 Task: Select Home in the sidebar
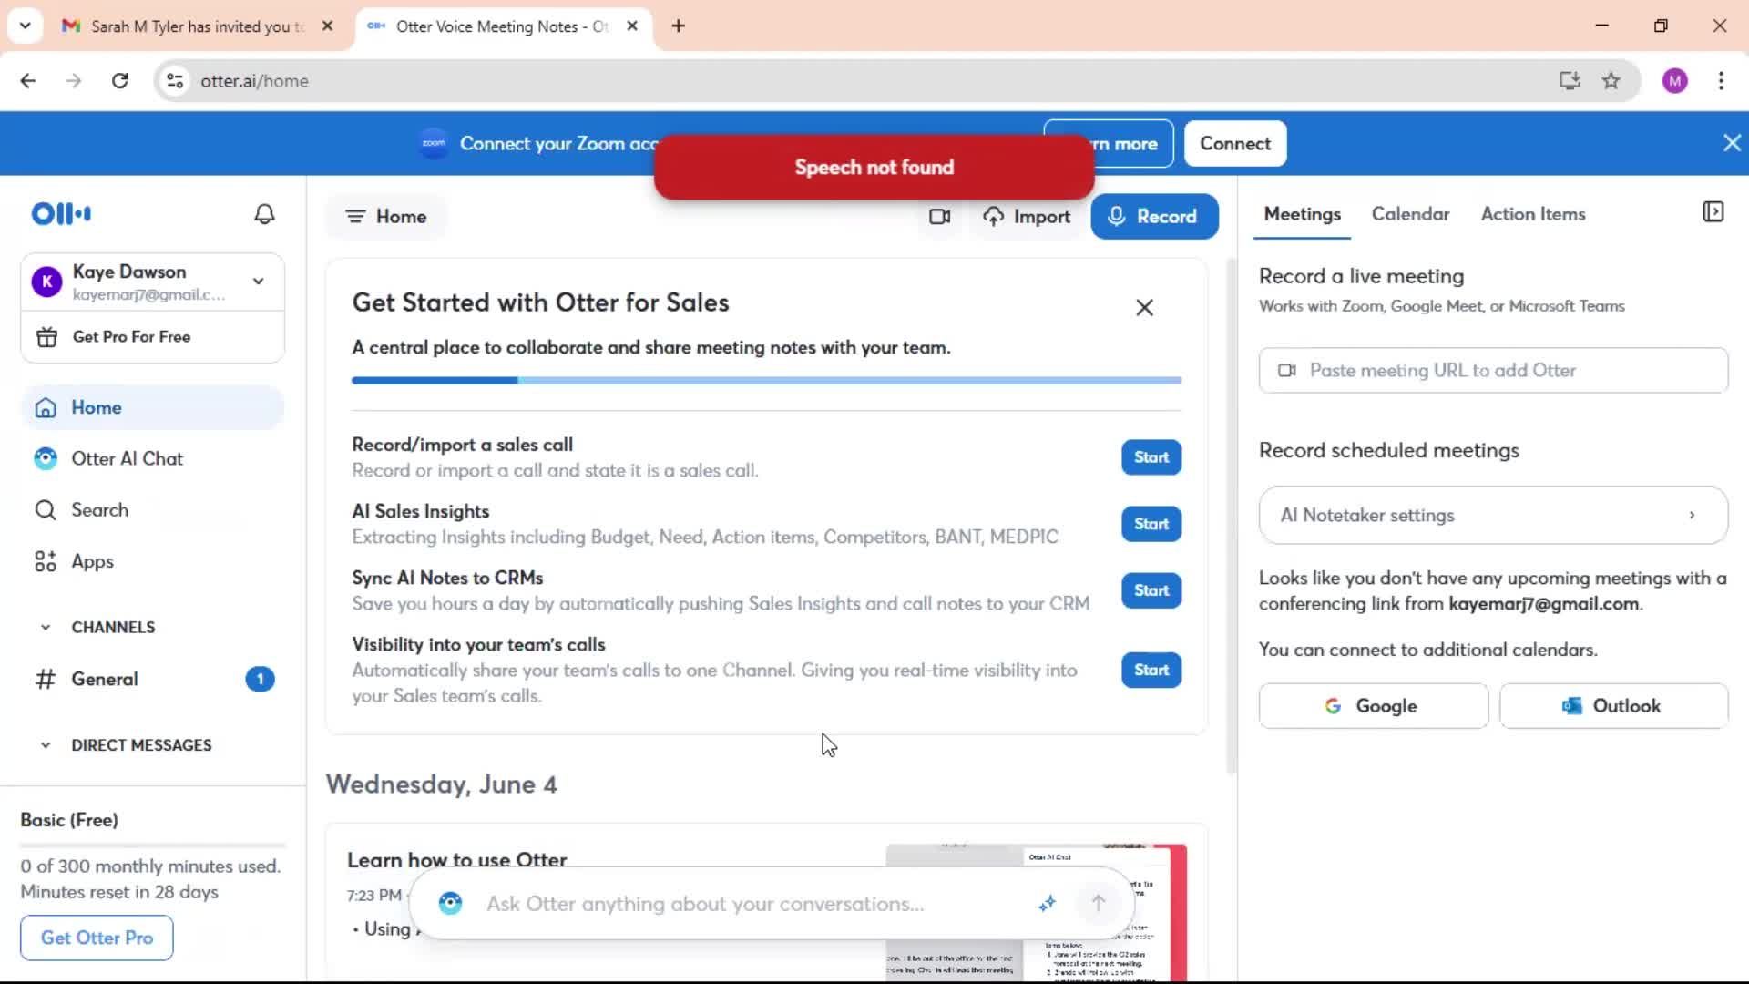152,407
